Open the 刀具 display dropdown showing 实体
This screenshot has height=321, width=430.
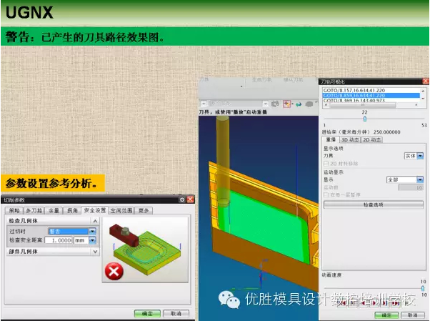pyautogui.click(x=414, y=156)
